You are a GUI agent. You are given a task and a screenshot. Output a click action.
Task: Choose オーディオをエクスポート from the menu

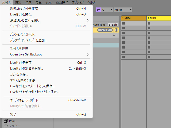[x=25, y=100]
